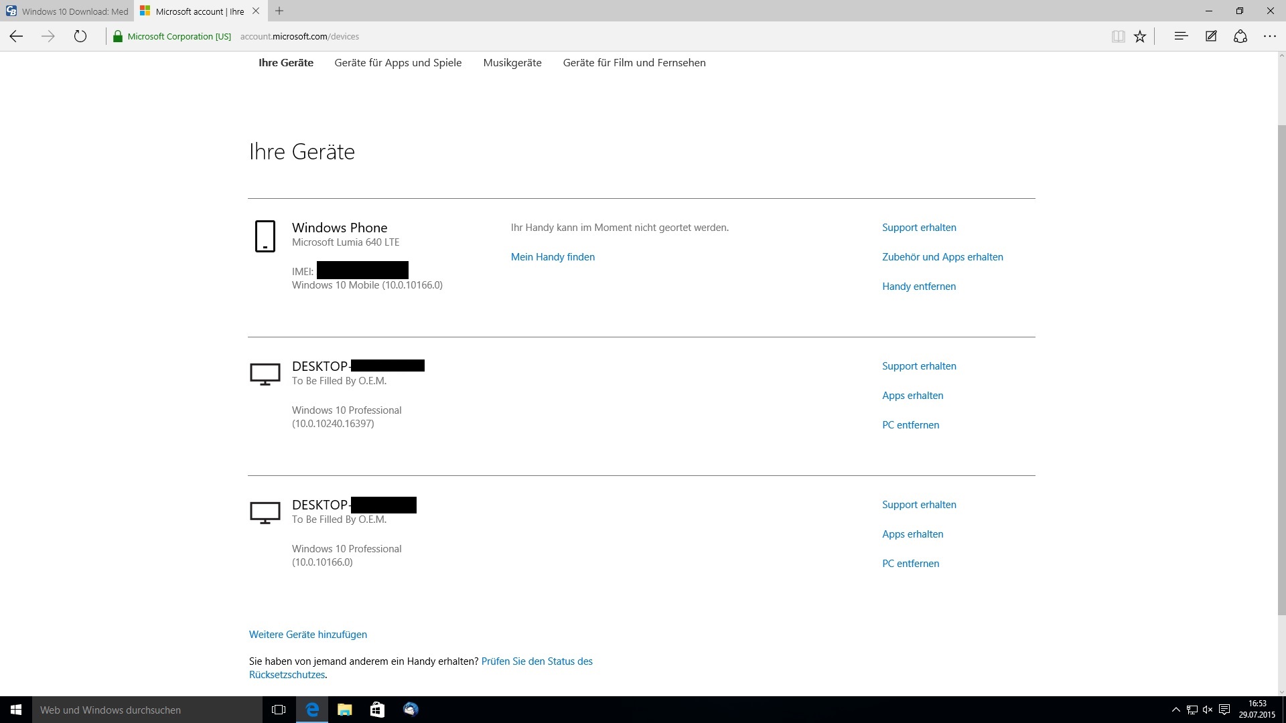Viewport: 1286px width, 723px height.
Task: Click the Ihre Geräte page heading
Action: point(302,152)
